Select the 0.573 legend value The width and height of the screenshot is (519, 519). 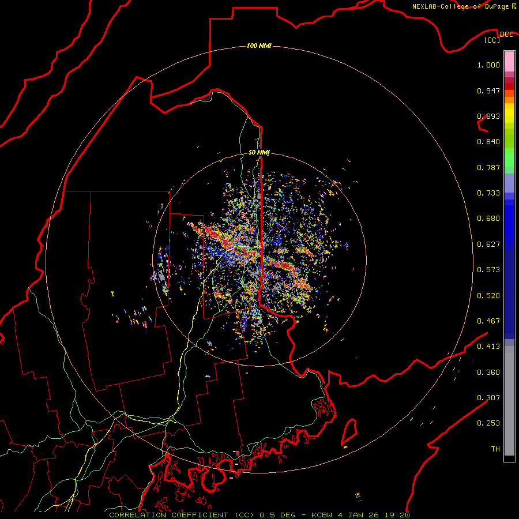point(488,270)
